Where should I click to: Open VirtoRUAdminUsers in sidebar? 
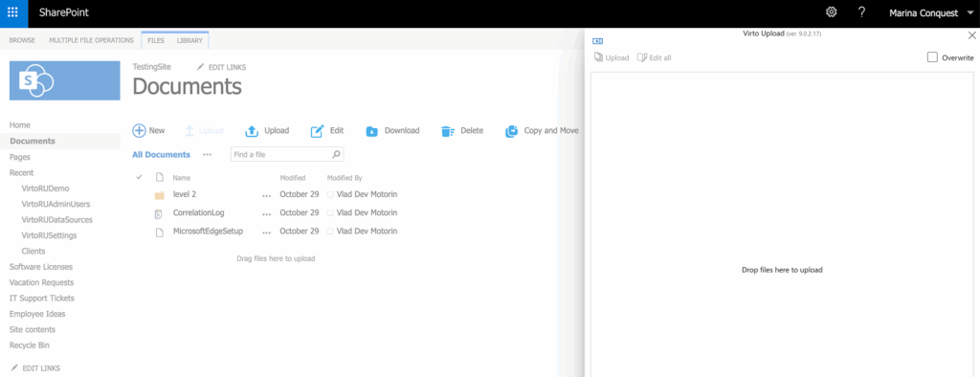tap(56, 204)
